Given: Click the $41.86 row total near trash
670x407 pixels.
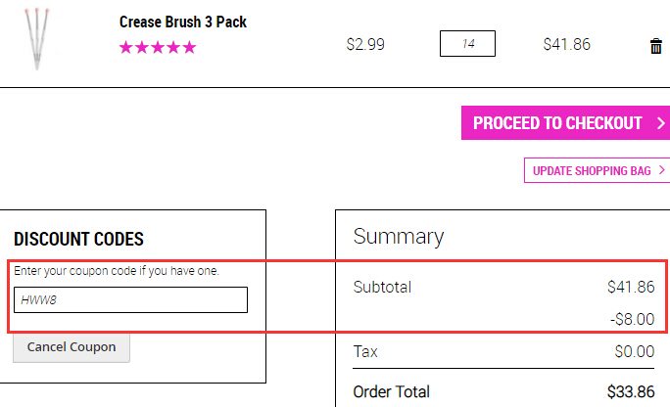Looking at the screenshot, I should (566, 44).
